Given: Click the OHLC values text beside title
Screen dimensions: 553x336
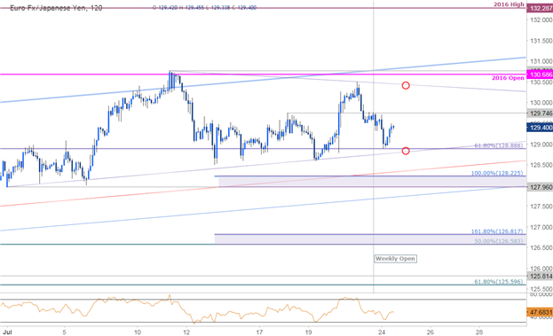Looking at the screenshot, I should click(x=204, y=7).
